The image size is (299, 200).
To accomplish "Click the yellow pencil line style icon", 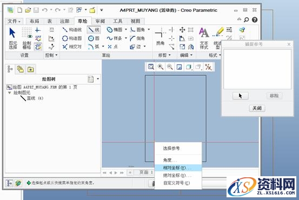I will click(x=218, y=32).
